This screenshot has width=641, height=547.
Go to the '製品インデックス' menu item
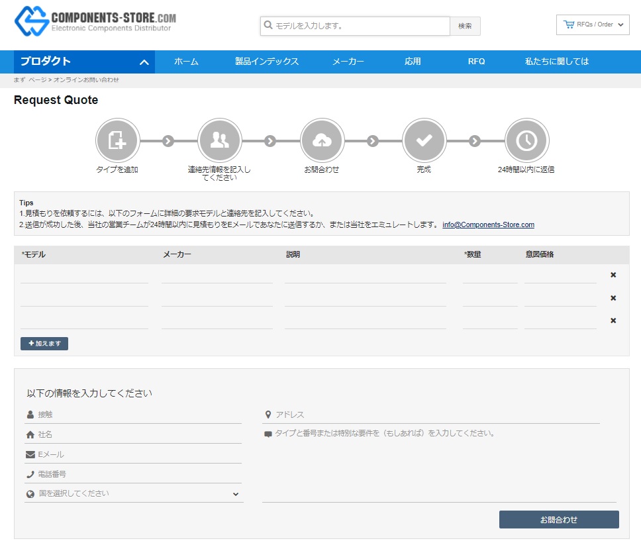click(267, 62)
